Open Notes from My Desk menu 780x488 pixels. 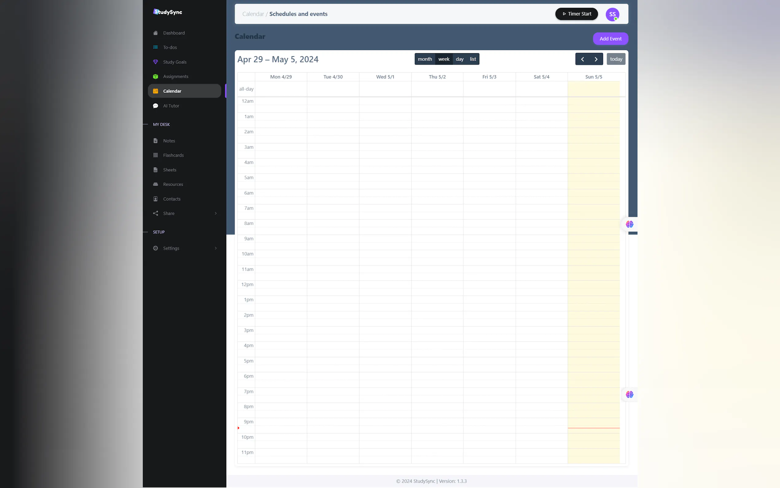coord(169,141)
